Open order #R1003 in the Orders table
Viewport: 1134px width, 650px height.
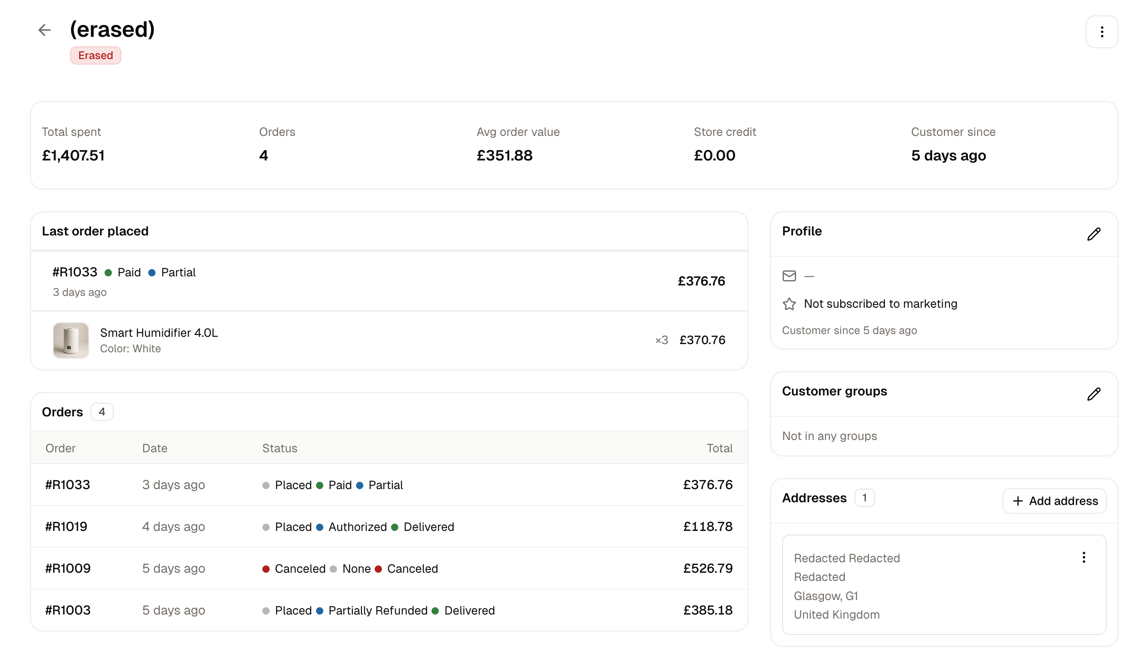click(389, 610)
